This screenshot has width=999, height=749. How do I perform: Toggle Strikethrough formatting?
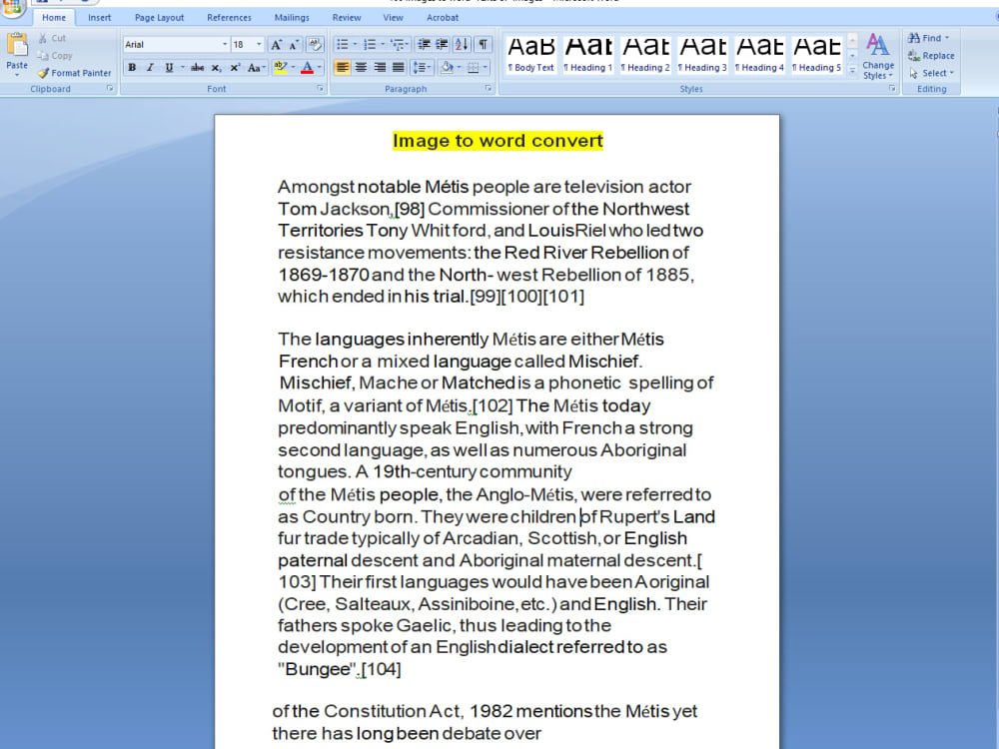point(198,67)
